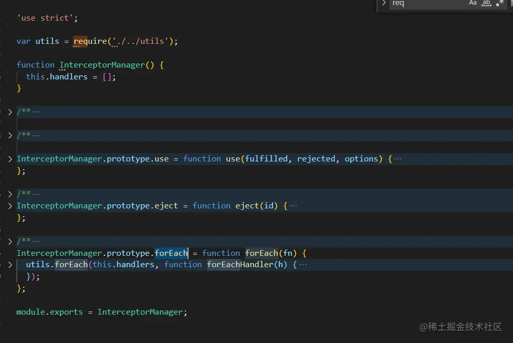Click 'utils' variable in the var declaration

(x=47, y=41)
